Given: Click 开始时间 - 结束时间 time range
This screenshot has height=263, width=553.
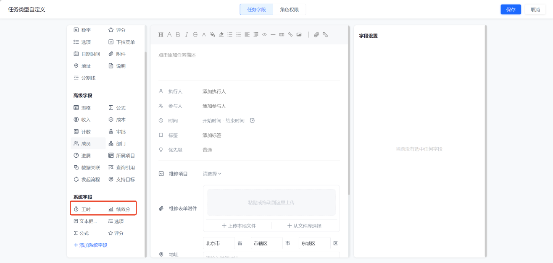Looking at the screenshot, I should click(x=224, y=121).
